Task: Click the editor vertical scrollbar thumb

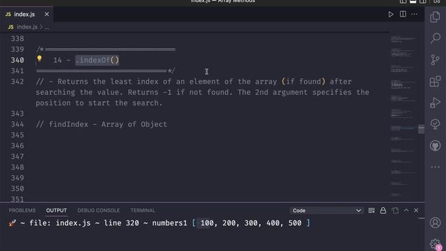Action: (421, 129)
